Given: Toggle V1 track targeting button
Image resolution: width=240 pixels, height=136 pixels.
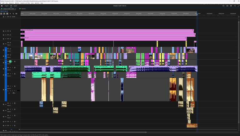Looking at the screenshot, I should 6,56.
